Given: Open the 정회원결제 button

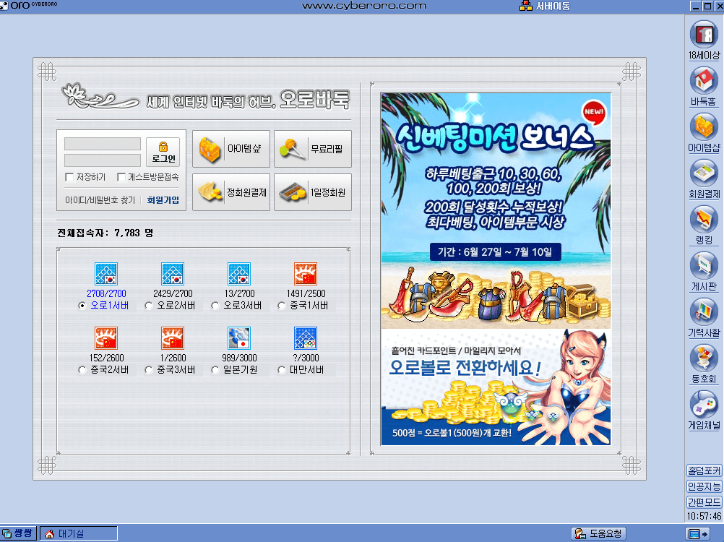Looking at the screenshot, I should (231, 192).
